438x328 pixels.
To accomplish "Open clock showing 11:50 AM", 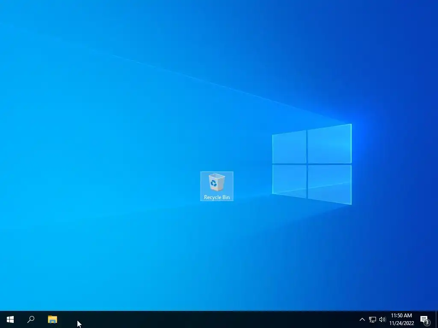I will coord(401,319).
